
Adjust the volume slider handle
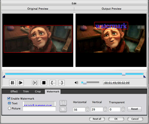[85, 83]
